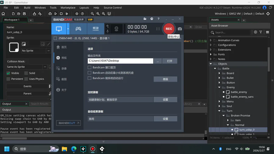Open the Marketplace menu

[x=68, y=8]
